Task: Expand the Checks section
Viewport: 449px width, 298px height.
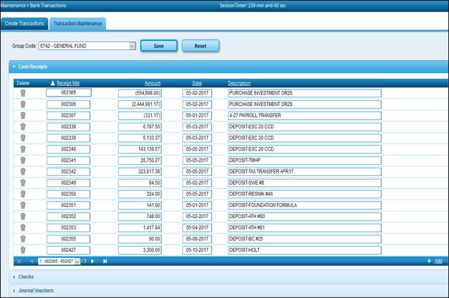Action: point(25,277)
